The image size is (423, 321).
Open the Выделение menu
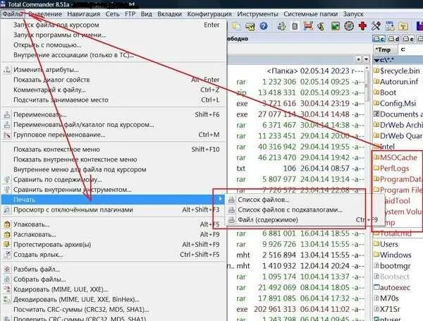point(45,14)
